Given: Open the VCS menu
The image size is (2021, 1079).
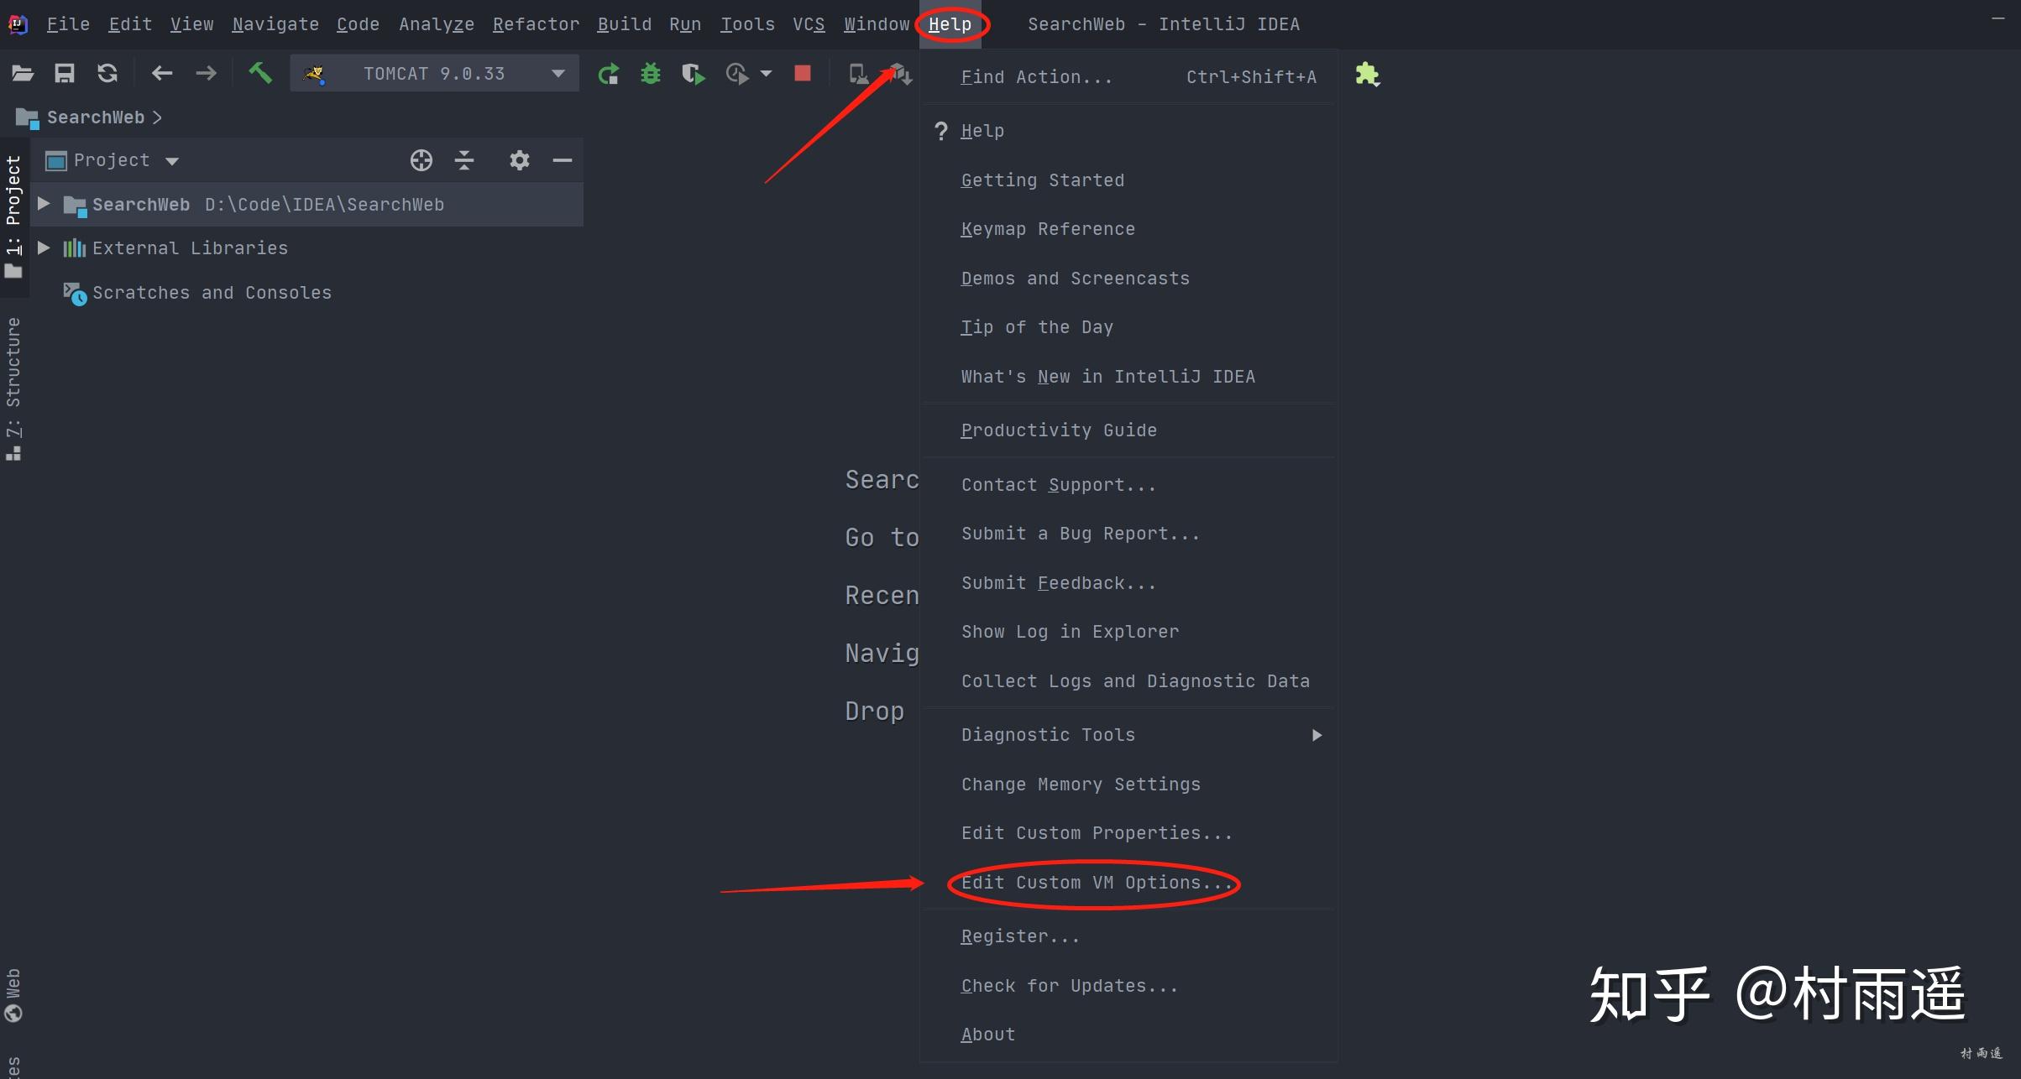Looking at the screenshot, I should click(x=808, y=23).
